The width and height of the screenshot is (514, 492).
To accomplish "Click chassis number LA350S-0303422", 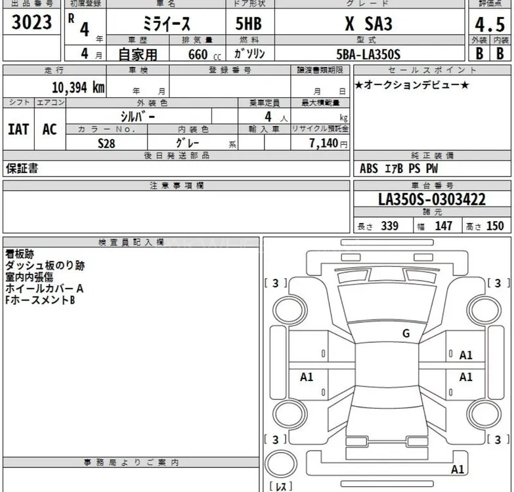I will pos(432,199).
